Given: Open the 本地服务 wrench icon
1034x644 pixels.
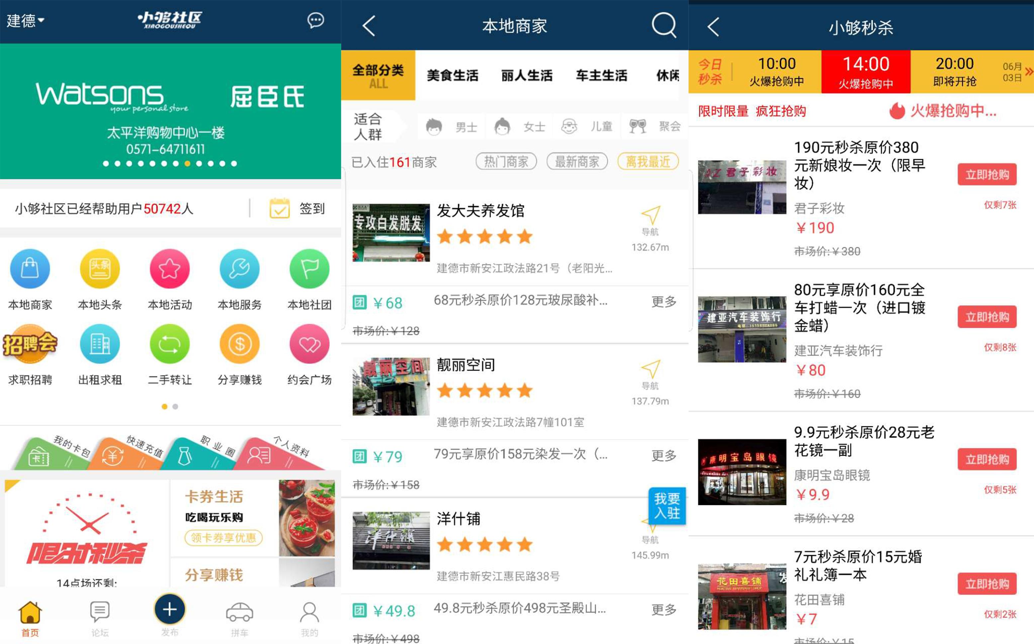Looking at the screenshot, I should 239,269.
